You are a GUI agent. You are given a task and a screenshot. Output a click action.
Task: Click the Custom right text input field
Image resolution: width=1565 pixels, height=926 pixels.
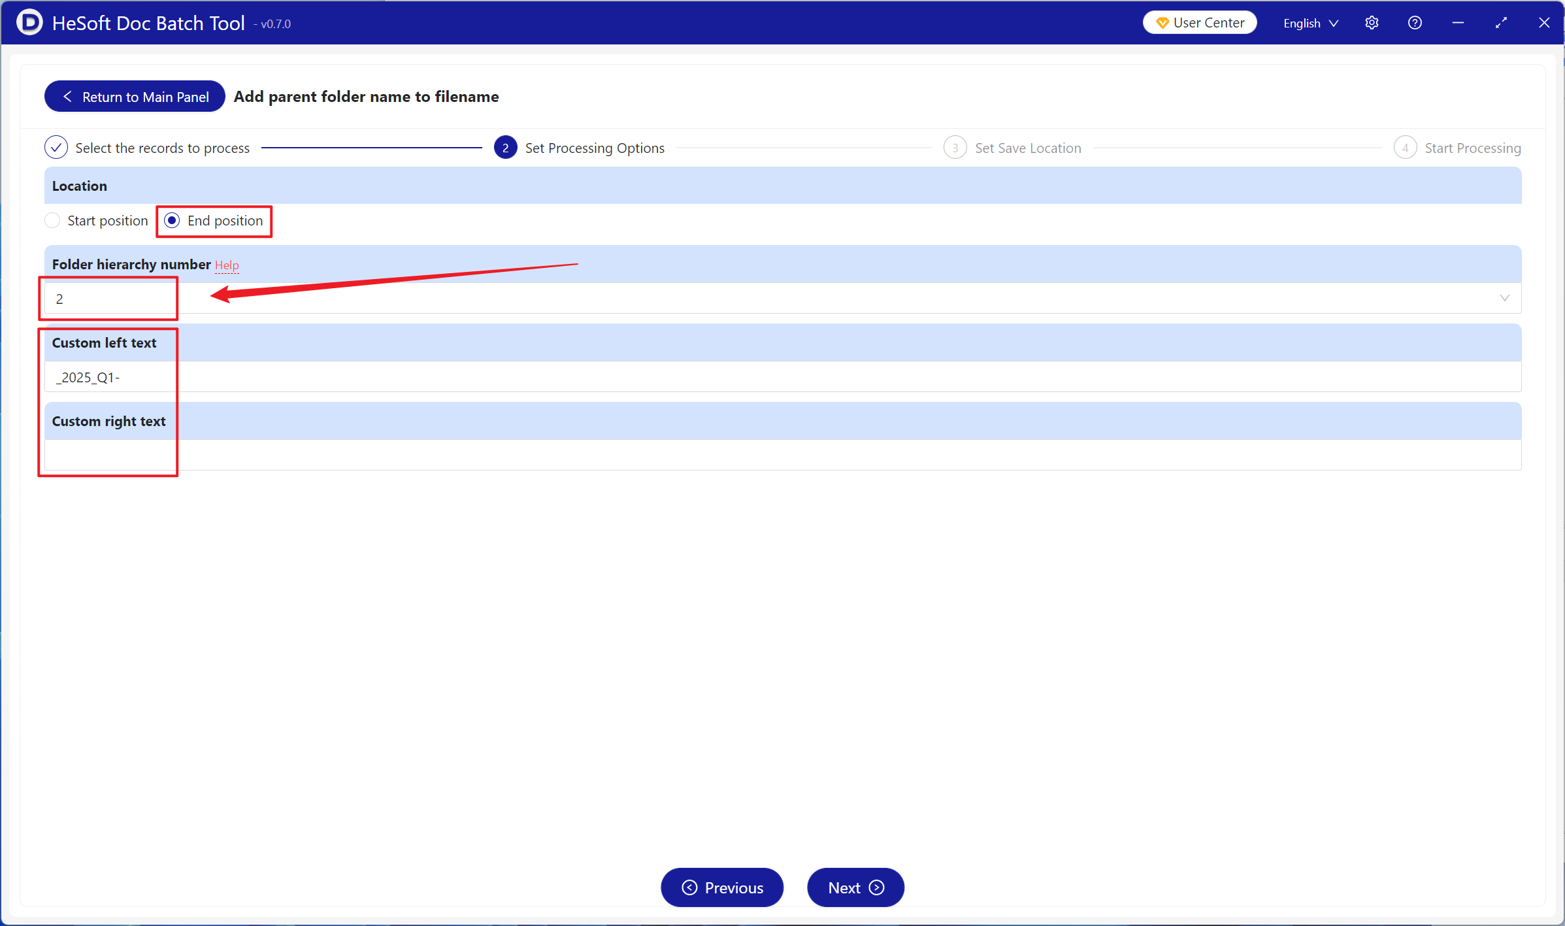pyautogui.click(x=782, y=455)
